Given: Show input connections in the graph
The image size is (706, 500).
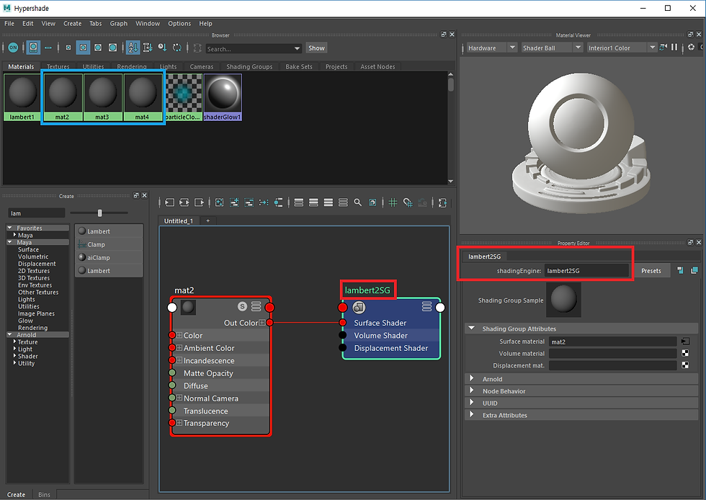Looking at the screenshot, I should [169, 202].
